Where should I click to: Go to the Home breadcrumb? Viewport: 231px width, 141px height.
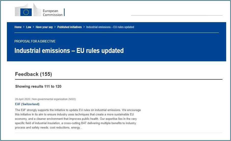click(18, 27)
